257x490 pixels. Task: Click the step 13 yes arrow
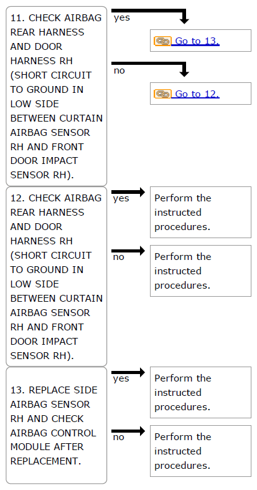[x=128, y=372]
